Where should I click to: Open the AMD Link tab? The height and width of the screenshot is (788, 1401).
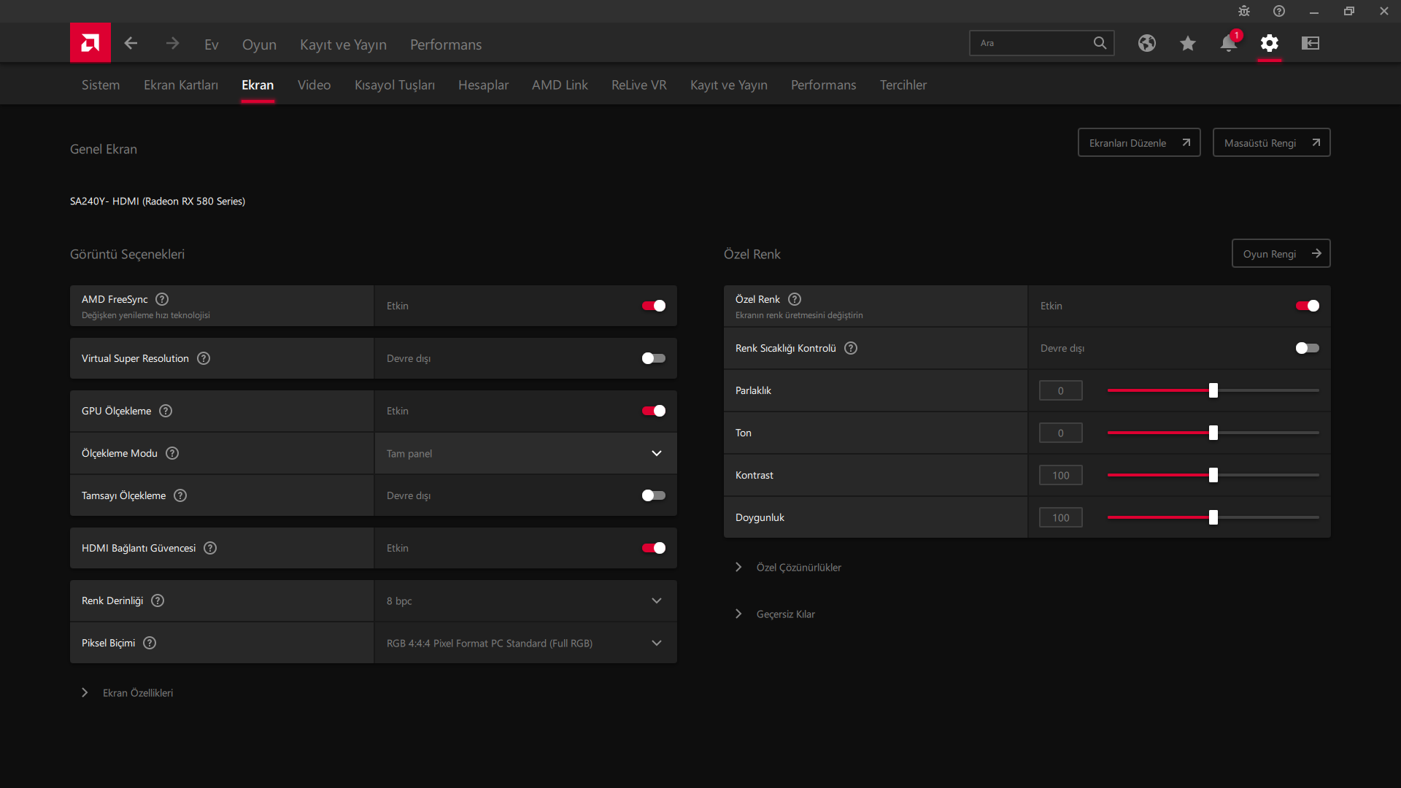click(560, 85)
